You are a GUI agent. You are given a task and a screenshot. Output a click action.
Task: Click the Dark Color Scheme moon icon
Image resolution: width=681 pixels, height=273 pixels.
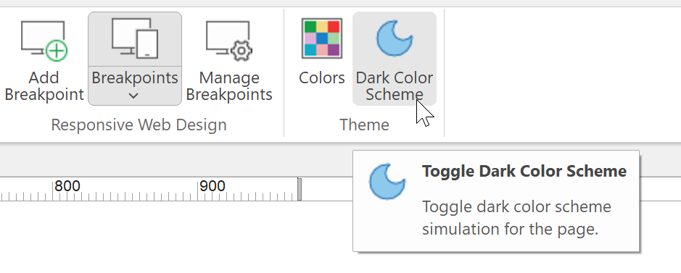coord(395,38)
